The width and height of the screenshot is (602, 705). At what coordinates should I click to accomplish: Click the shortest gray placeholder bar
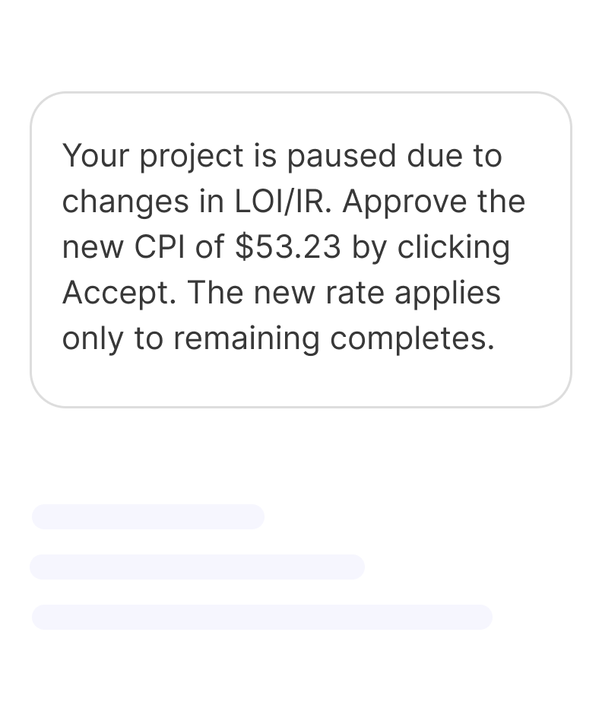tap(147, 516)
